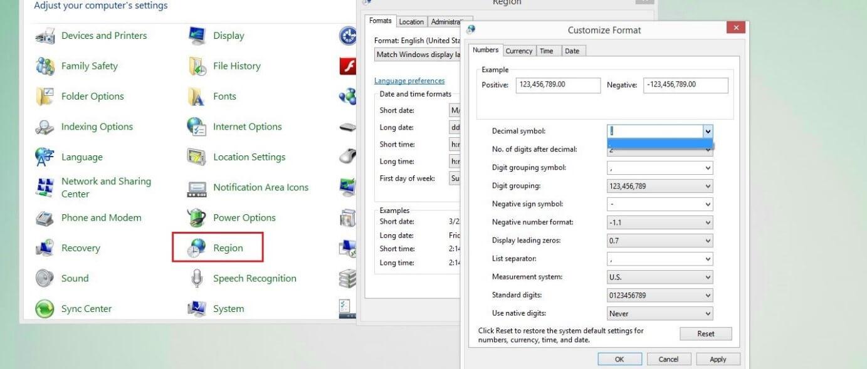Open the Devices and Printers icon
Viewport: 867px width, 369px height.
click(45, 36)
